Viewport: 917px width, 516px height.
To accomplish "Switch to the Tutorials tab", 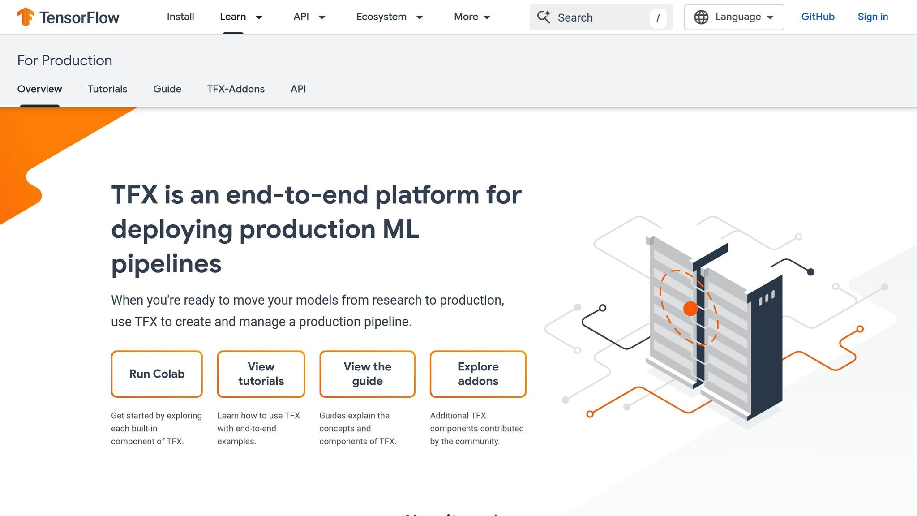I will [x=107, y=89].
